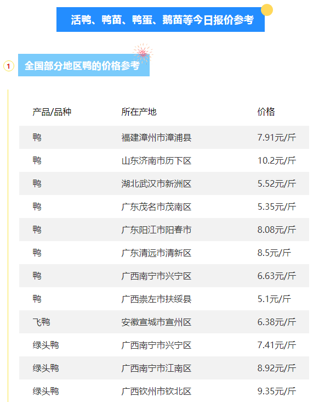319x402 pixels.
Task: Click the 所在产地 column header
Action: coord(139,112)
